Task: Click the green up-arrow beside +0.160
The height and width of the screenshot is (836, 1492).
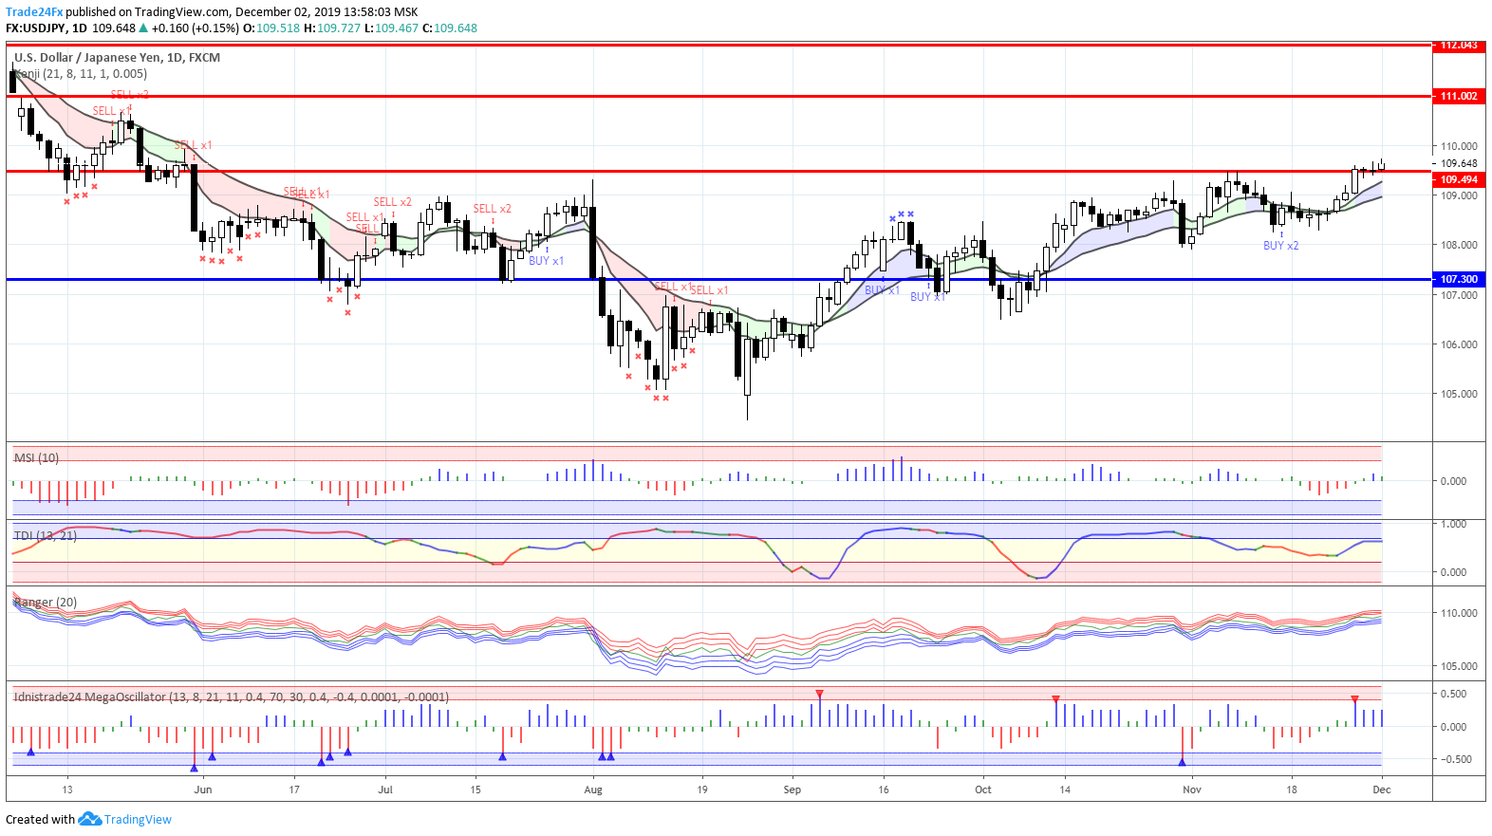Action: [x=143, y=28]
